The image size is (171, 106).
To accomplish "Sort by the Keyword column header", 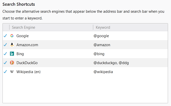I will [x=103, y=27].
